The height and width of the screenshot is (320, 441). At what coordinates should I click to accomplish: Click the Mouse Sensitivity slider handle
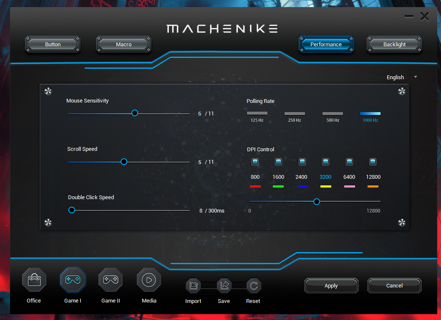(x=135, y=113)
